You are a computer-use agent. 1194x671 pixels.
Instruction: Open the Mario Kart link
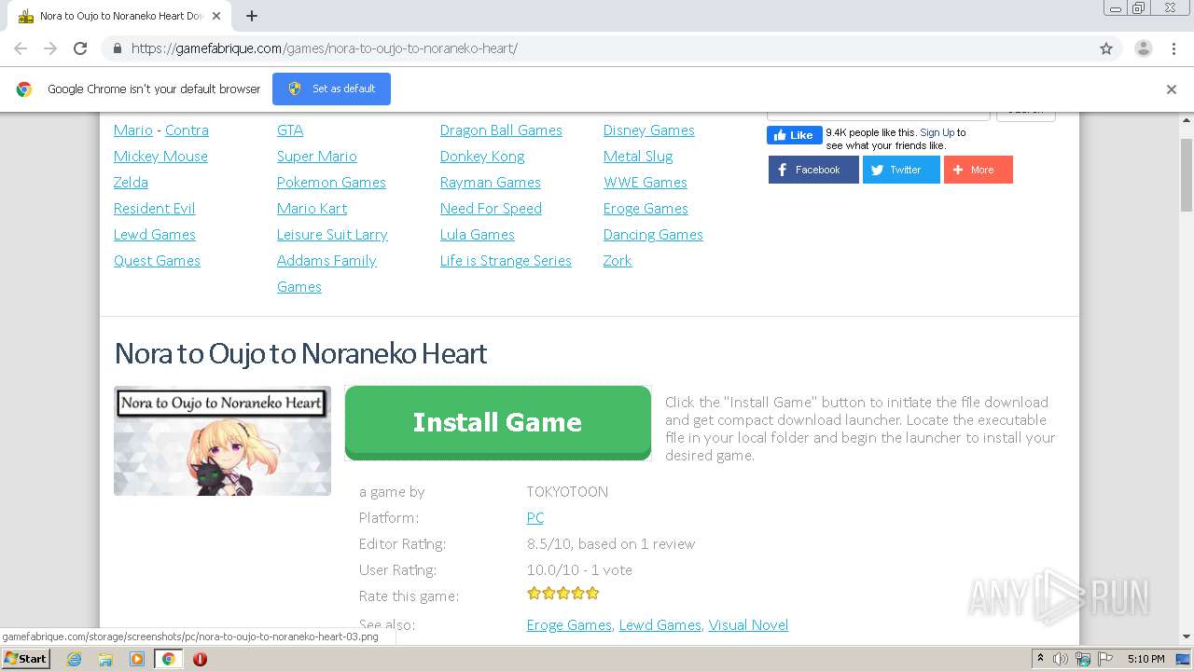point(312,209)
